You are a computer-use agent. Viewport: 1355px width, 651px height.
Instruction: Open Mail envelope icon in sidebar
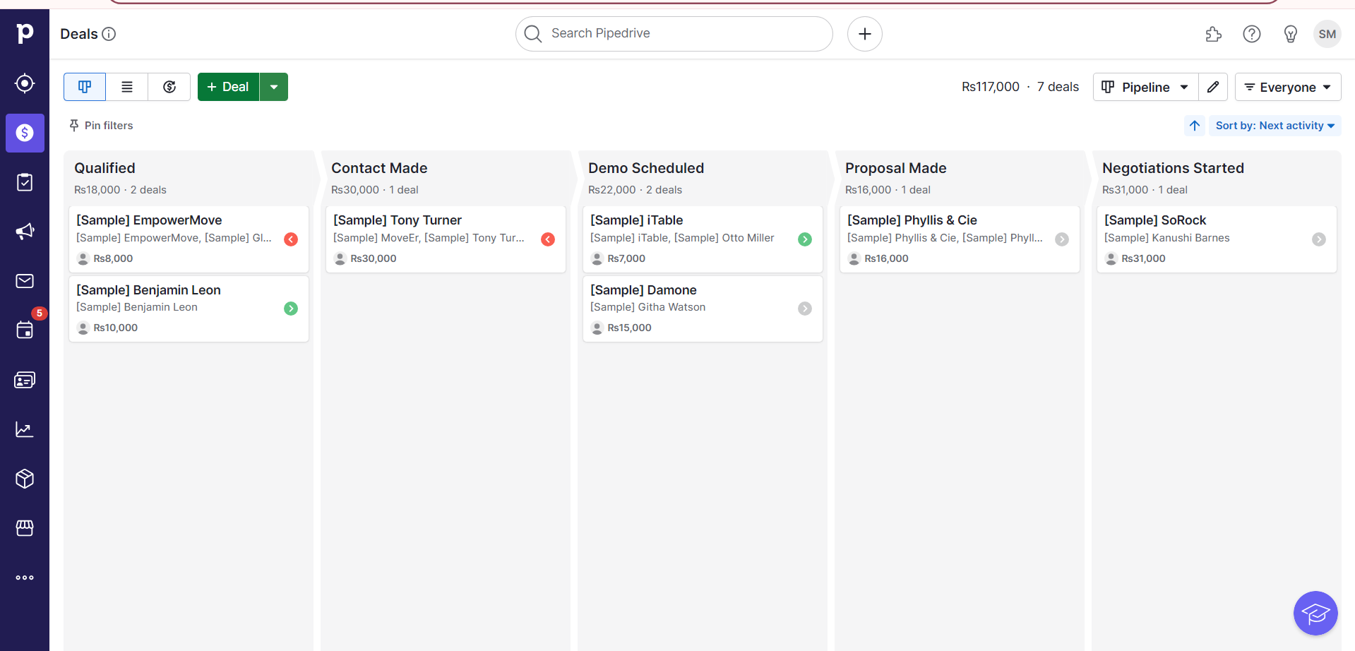pos(25,281)
